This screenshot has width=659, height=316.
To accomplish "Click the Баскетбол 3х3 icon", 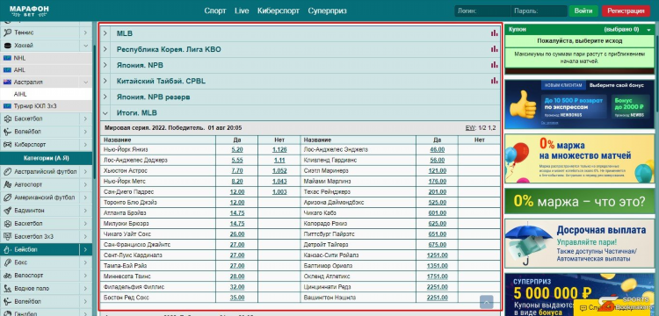I will click(x=7, y=236).
